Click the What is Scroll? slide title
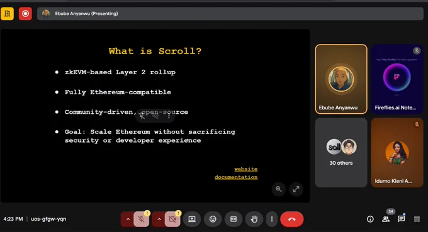428x232 pixels. click(155, 52)
